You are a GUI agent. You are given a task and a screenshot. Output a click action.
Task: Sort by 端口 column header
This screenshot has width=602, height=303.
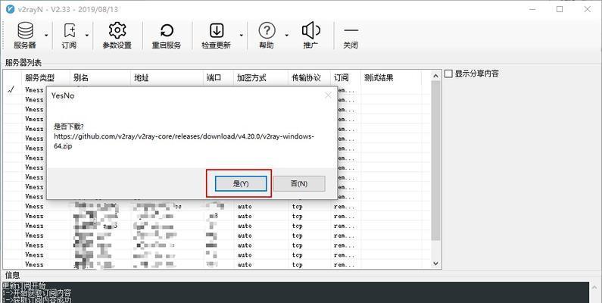coord(217,78)
